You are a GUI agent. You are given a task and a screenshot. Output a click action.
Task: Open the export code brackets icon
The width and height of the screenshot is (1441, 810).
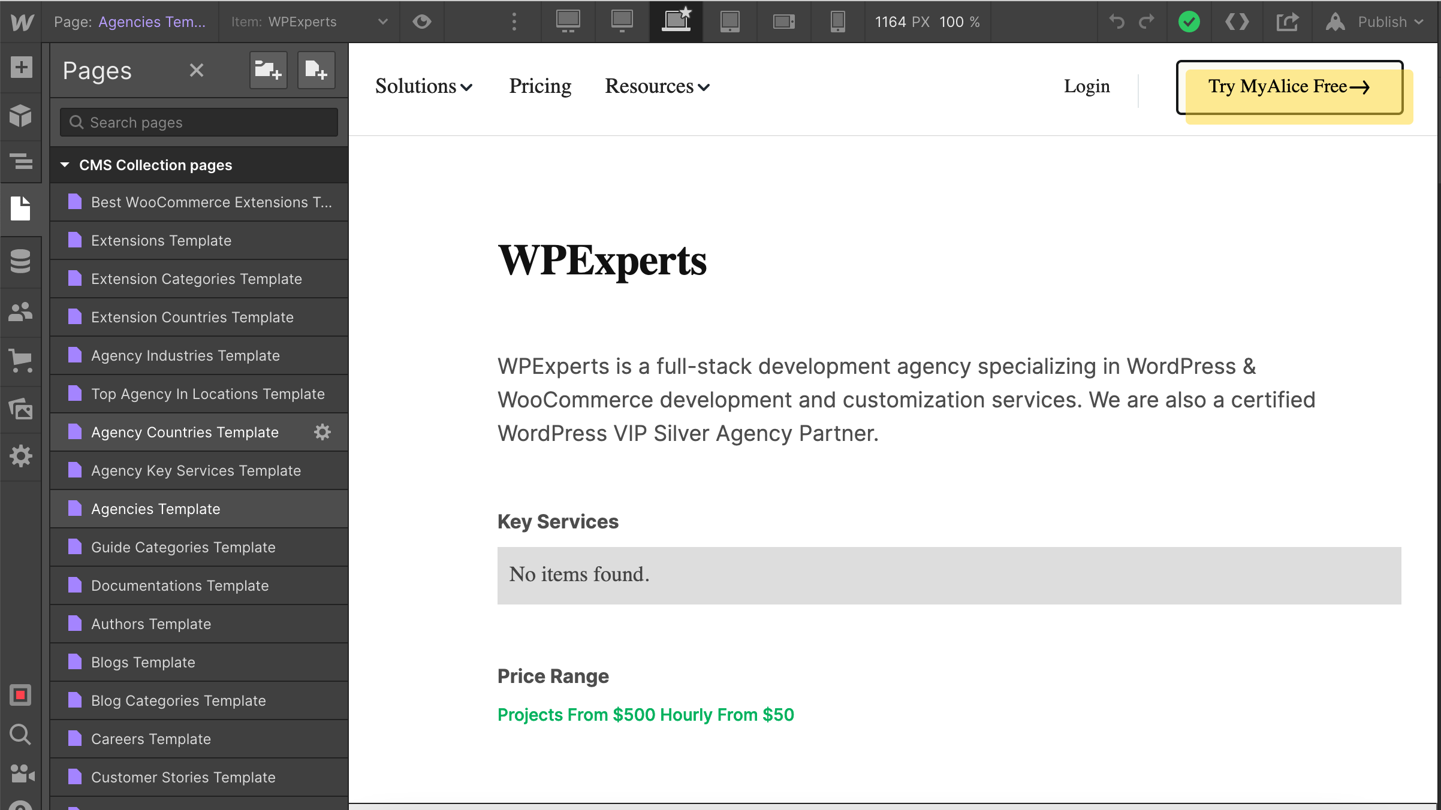click(1237, 22)
